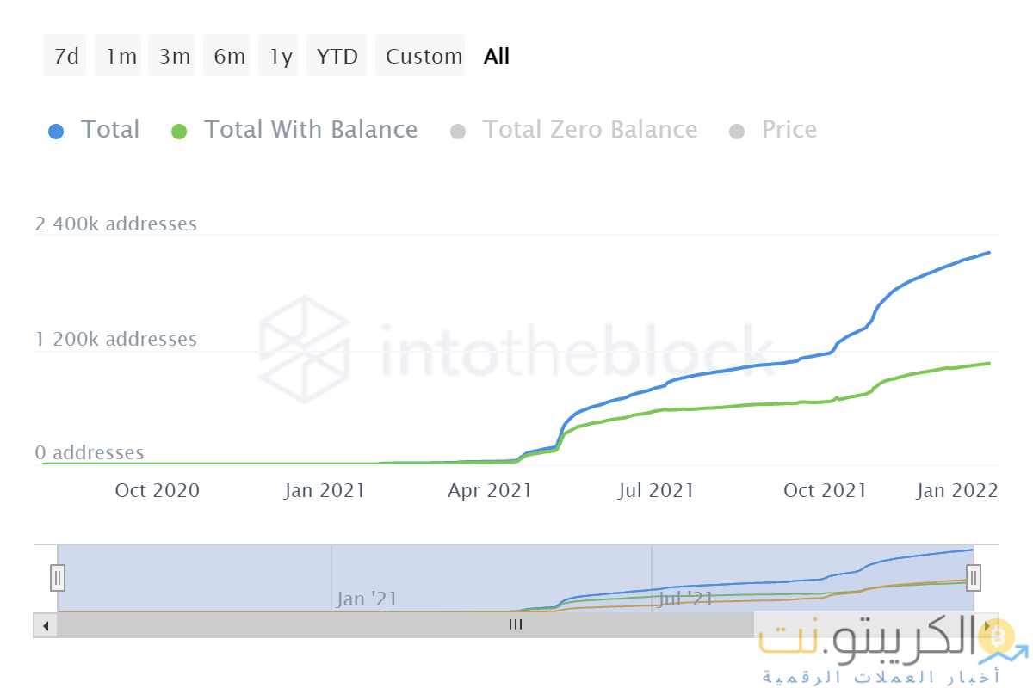Select the All time range
1033x688 pixels.
[497, 56]
